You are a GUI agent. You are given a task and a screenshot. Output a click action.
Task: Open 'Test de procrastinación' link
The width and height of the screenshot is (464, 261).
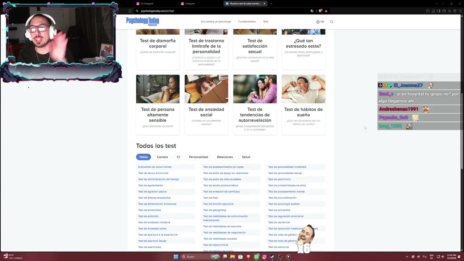coord(282,198)
